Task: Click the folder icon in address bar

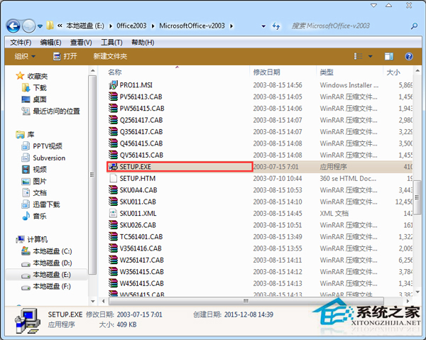Action: coord(50,26)
